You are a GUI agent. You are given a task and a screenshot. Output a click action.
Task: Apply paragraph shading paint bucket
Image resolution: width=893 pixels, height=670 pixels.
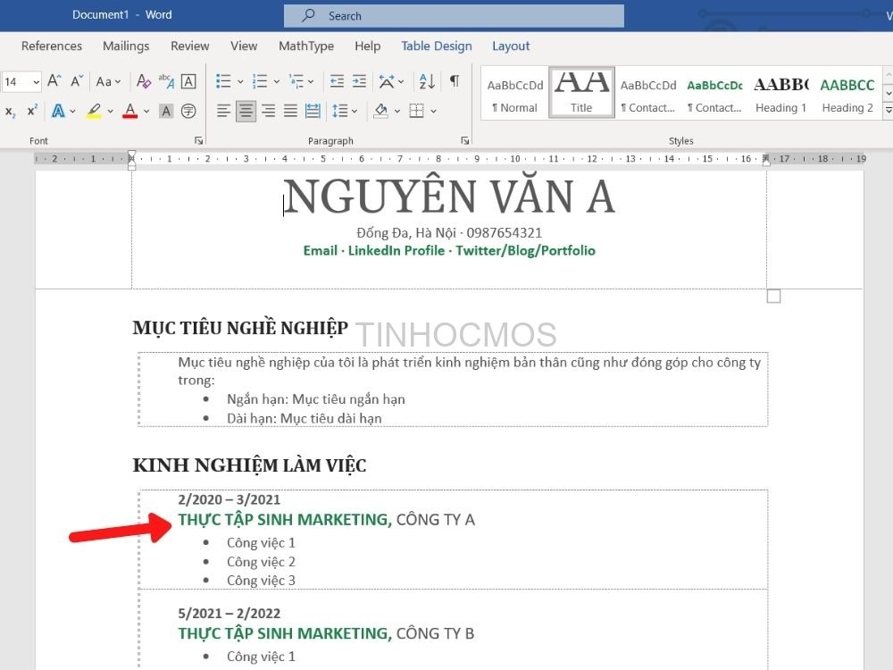(381, 111)
